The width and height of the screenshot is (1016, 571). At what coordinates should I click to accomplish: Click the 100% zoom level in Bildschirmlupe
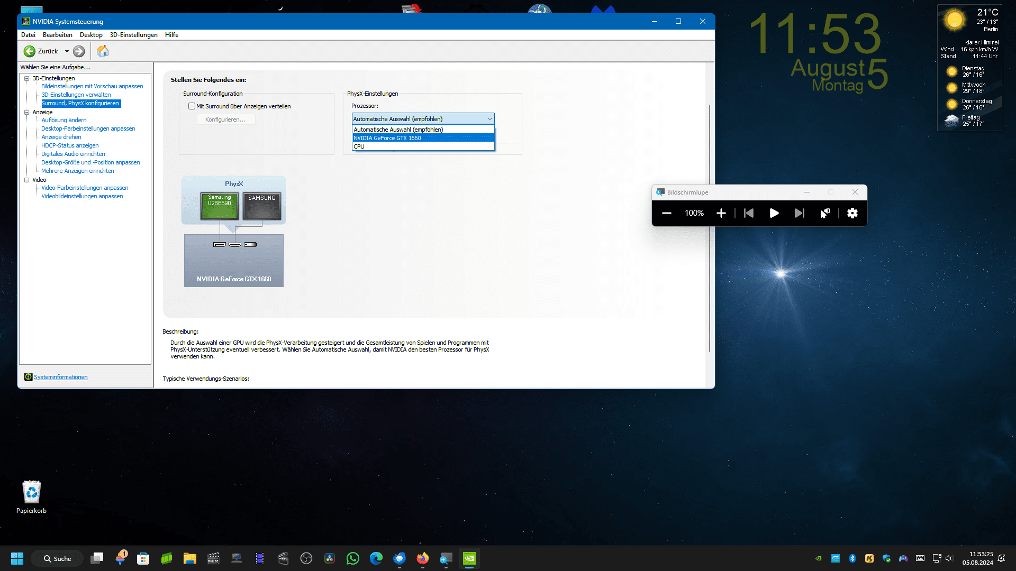(x=694, y=213)
